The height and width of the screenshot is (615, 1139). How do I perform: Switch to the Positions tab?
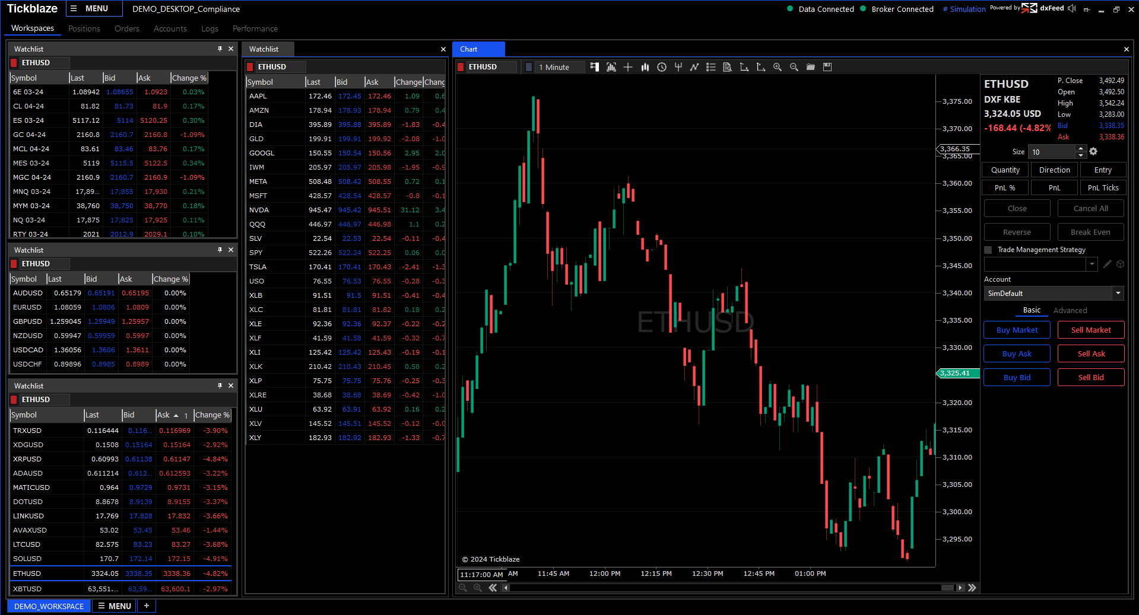(84, 28)
